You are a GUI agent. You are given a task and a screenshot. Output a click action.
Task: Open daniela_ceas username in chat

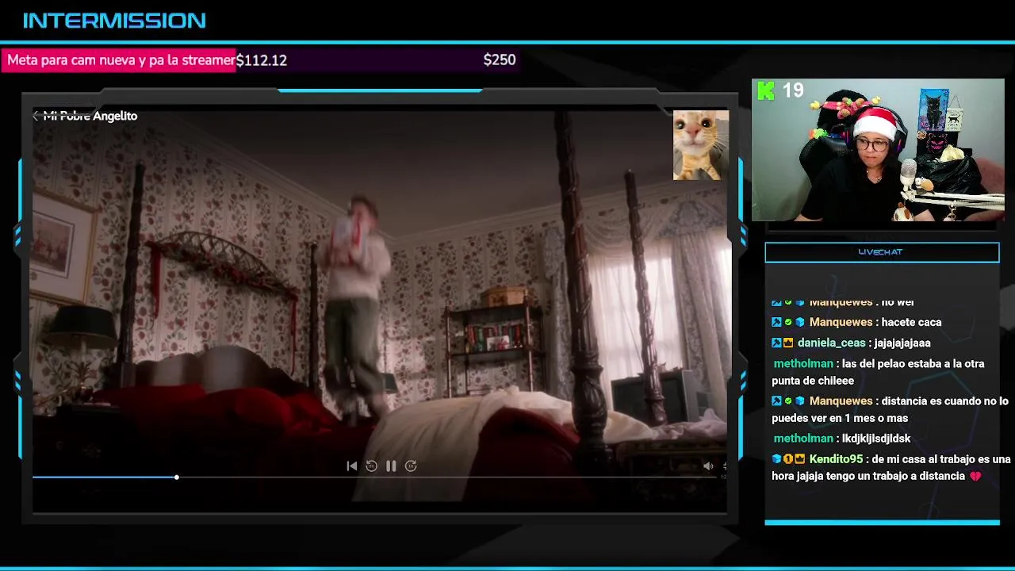tap(831, 343)
